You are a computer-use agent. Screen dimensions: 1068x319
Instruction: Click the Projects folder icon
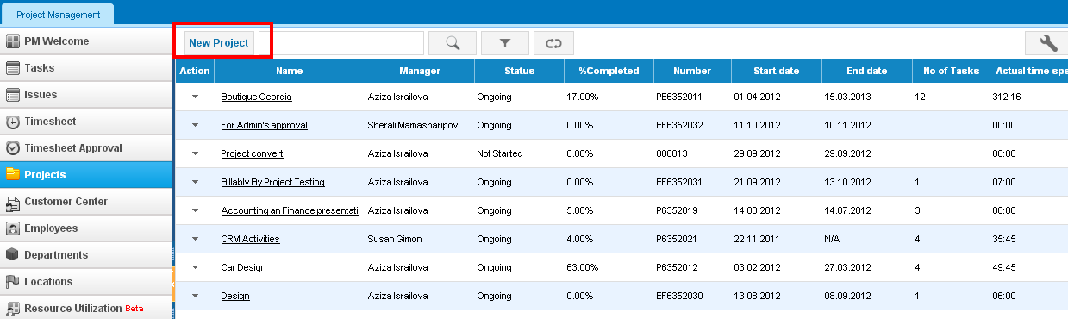[13, 174]
